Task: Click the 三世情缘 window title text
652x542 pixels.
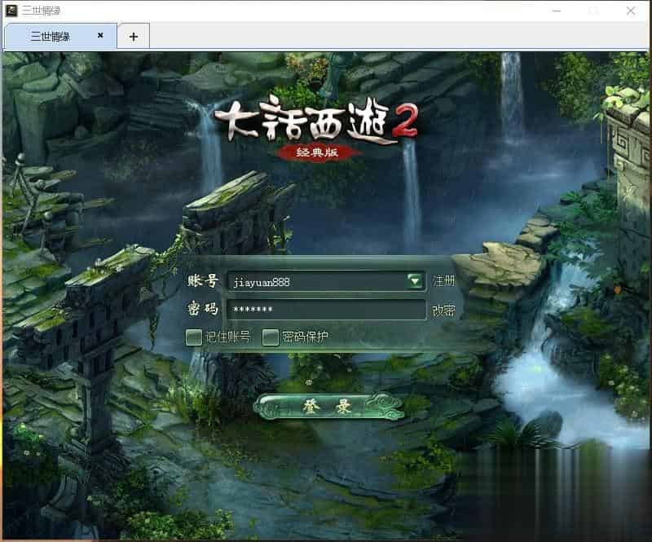Action: pyautogui.click(x=46, y=11)
